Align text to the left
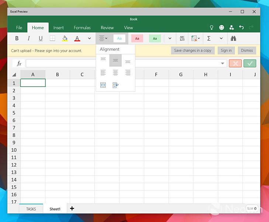 click(103, 73)
